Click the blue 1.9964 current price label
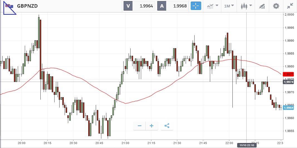 288,108
